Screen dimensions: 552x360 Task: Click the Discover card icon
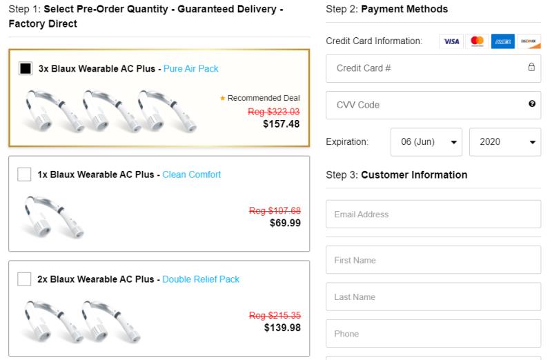(529, 41)
